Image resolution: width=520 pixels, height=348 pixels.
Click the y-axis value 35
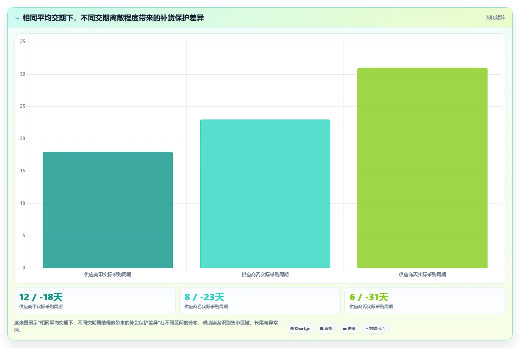22,42
